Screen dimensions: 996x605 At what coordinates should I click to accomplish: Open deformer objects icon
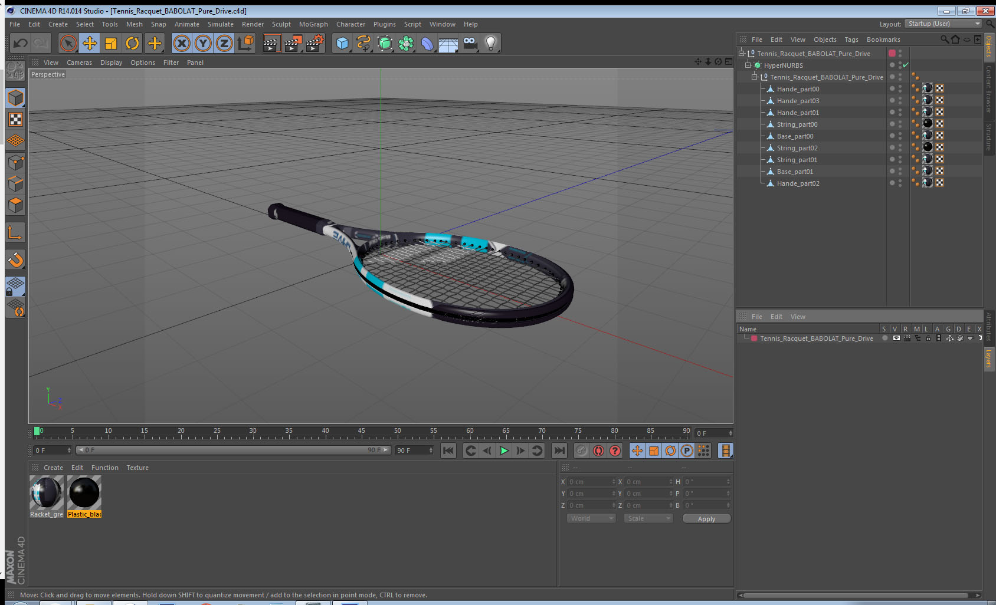pyautogui.click(x=427, y=43)
